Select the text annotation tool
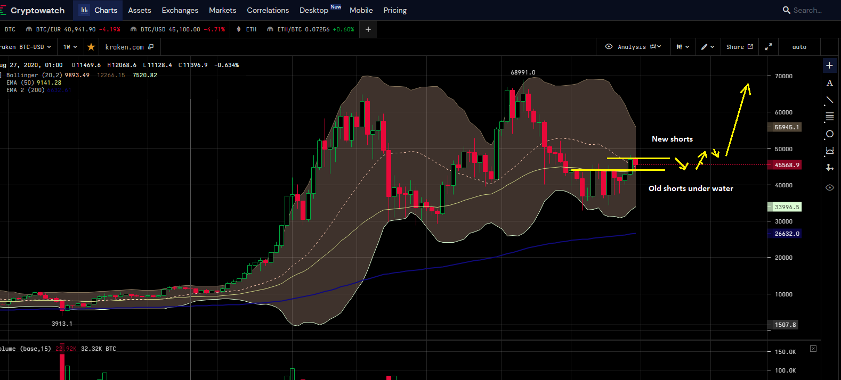Image resolution: width=841 pixels, height=380 pixels. point(829,83)
